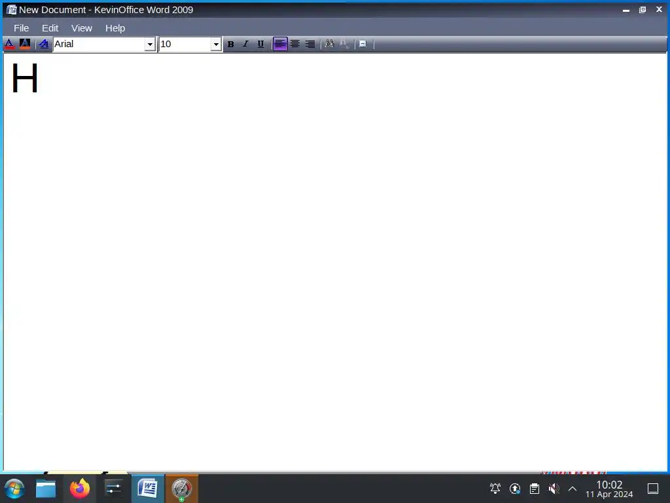Click the updates tray icon
This screenshot has width=670, height=503.
515,489
